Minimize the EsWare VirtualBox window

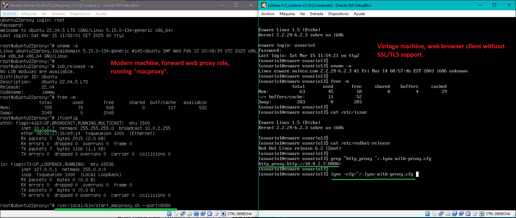pyautogui.click(x=480, y=5)
